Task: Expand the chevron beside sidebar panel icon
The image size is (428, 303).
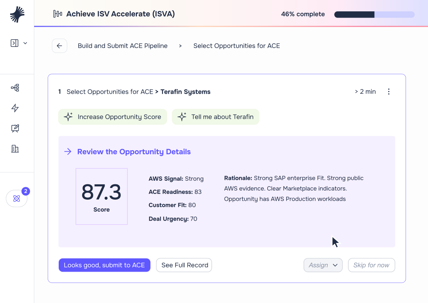Action: coord(25,43)
